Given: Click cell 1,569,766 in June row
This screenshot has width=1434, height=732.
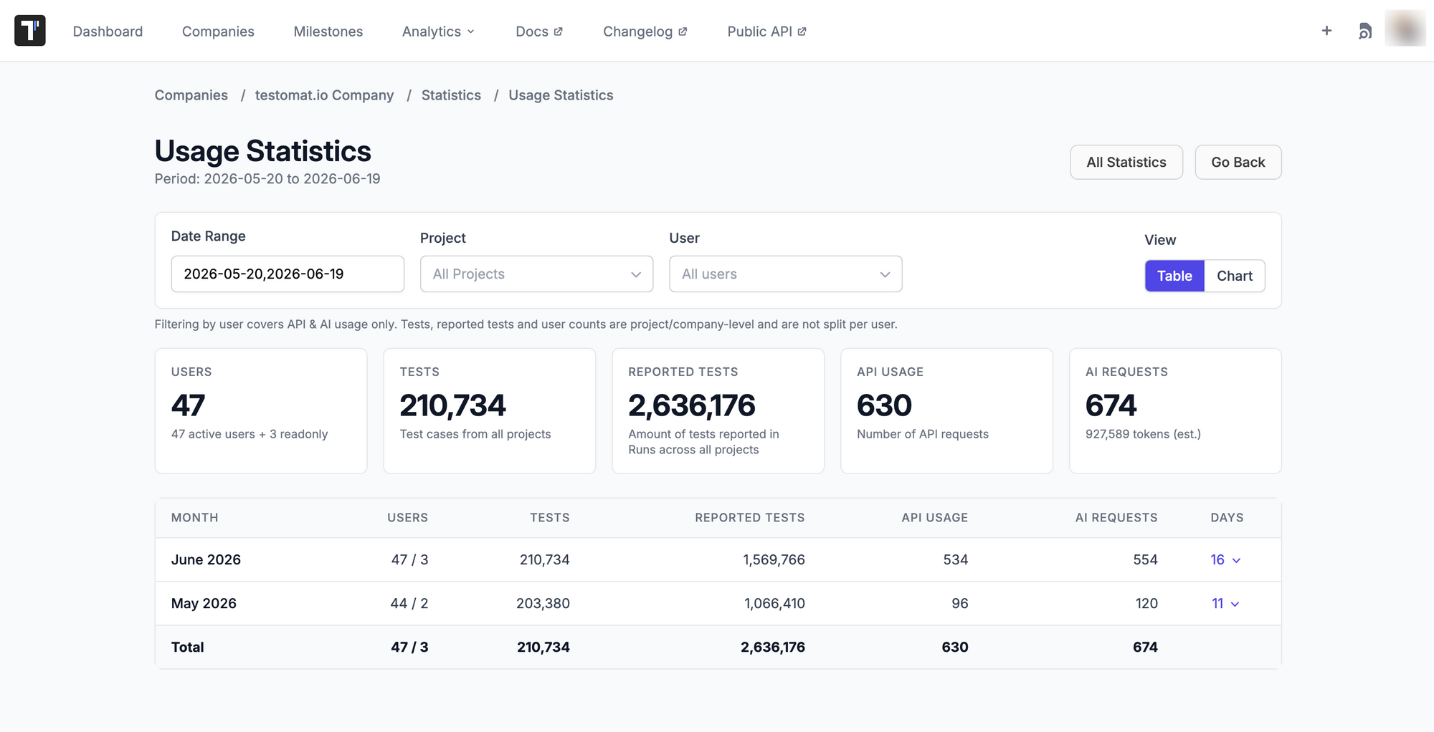Looking at the screenshot, I should pyautogui.click(x=774, y=560).
